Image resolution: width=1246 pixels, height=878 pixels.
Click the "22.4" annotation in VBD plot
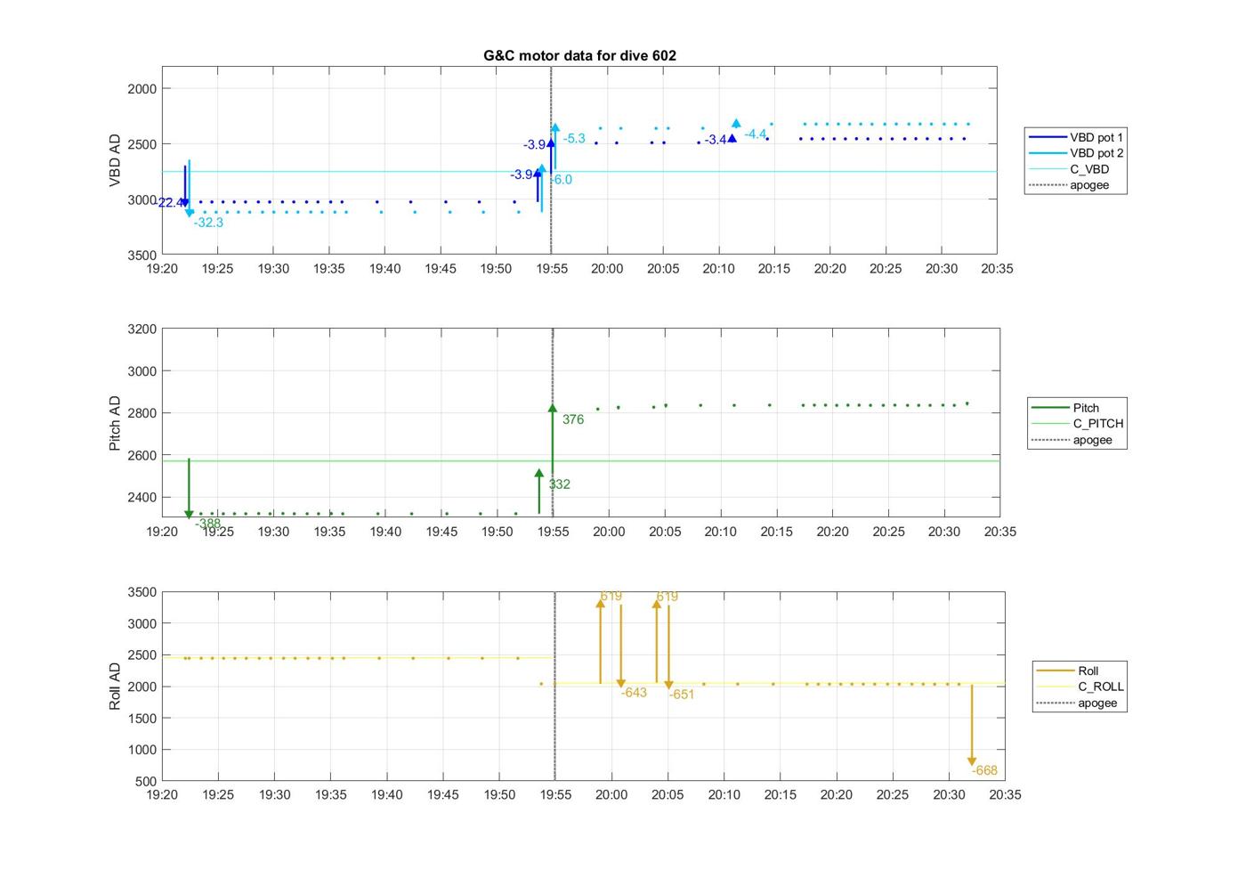170,203
